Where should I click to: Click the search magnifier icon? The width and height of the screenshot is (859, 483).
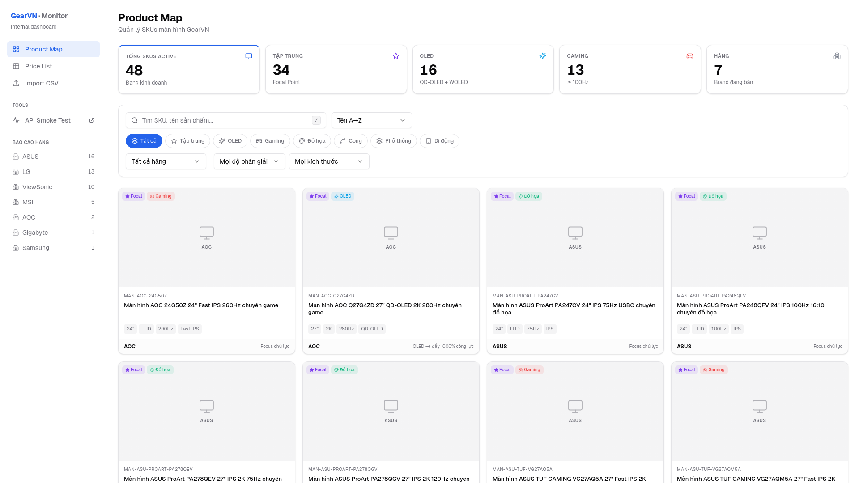click(135, 120)
